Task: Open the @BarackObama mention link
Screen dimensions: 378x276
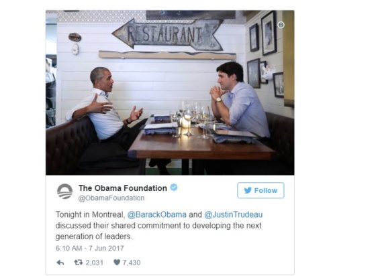Action: coord(156,214)
